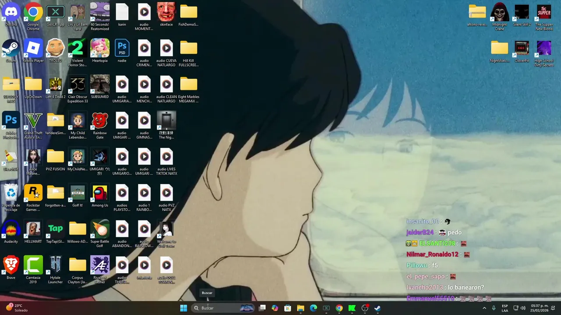Select the TROLEU game icon
This screenshot has width=561, height=315.
coord(55,51)
